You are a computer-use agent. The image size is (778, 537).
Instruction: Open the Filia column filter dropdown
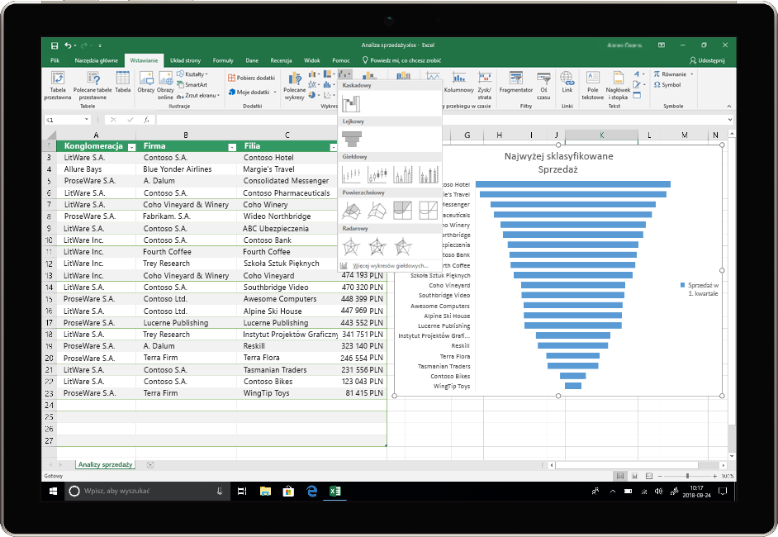tap(333, 147)
